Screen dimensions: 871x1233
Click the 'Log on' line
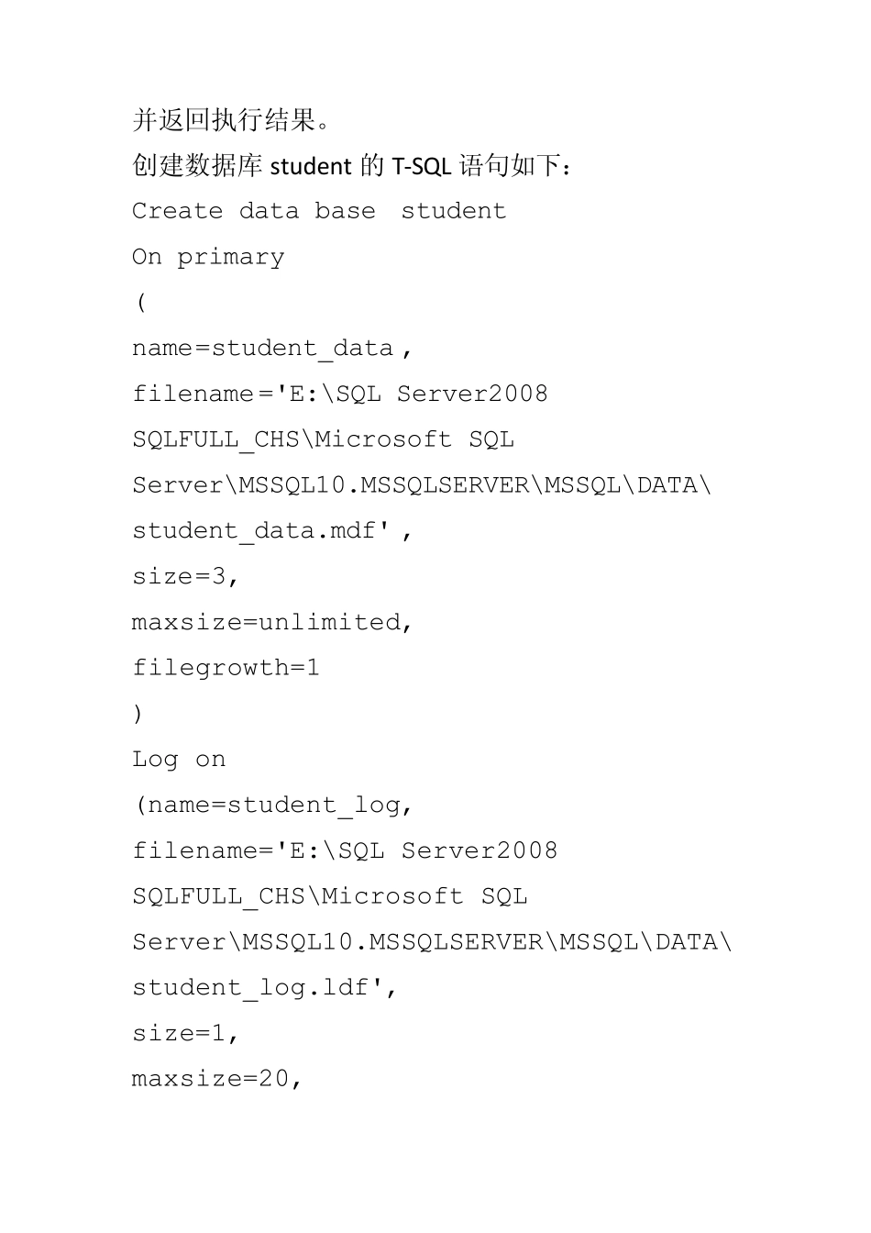coord(179,760)
